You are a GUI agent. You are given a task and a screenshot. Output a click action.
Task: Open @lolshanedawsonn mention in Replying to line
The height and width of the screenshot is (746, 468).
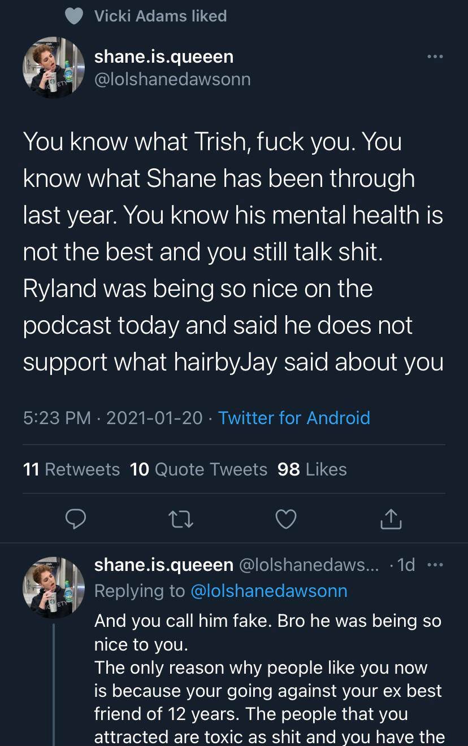point(269,591)
